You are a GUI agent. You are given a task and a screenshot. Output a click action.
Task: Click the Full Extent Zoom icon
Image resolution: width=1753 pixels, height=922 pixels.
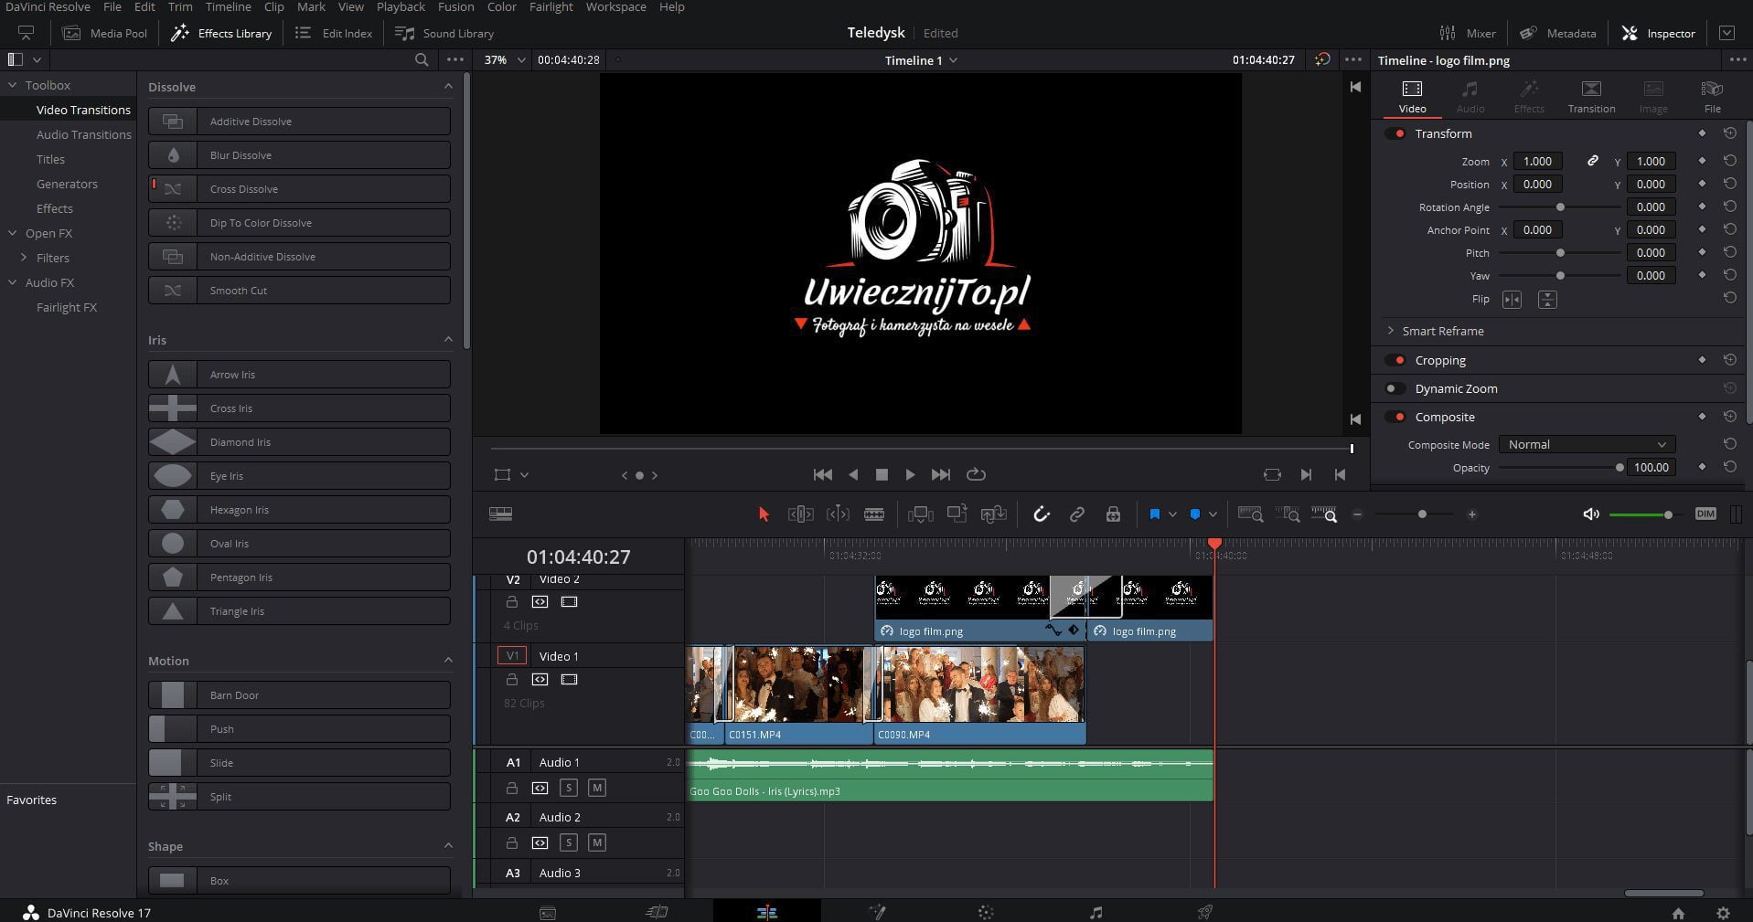(1250, 514)
